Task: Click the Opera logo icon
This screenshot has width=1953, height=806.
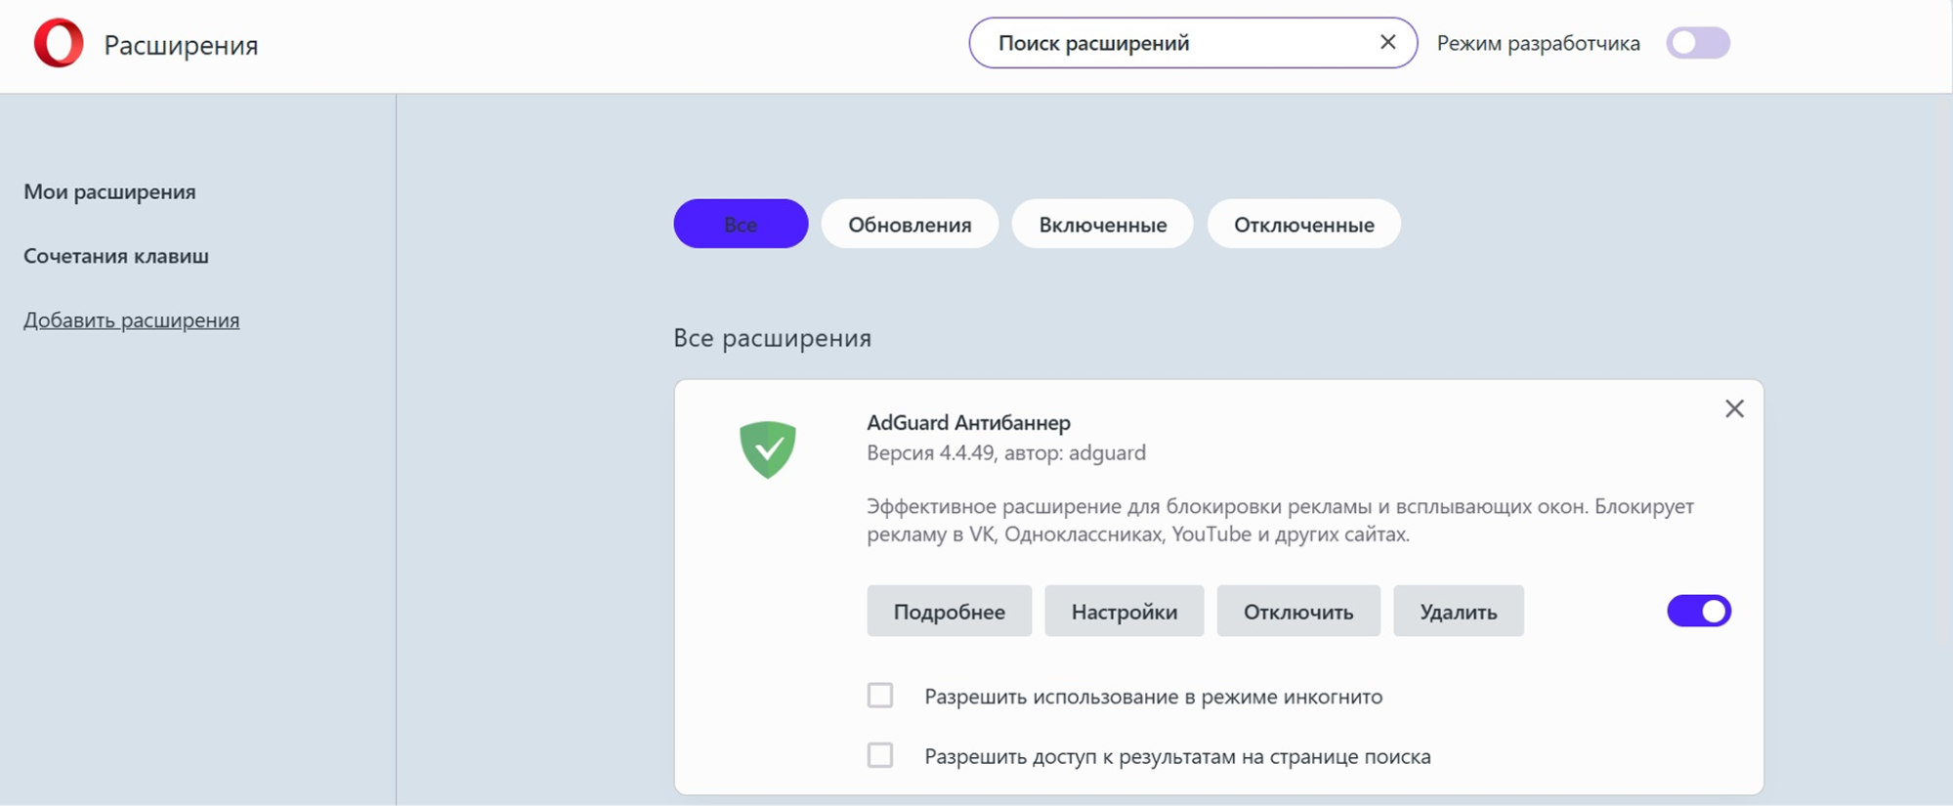Action: pyautogui.click(x=58, y=43)
